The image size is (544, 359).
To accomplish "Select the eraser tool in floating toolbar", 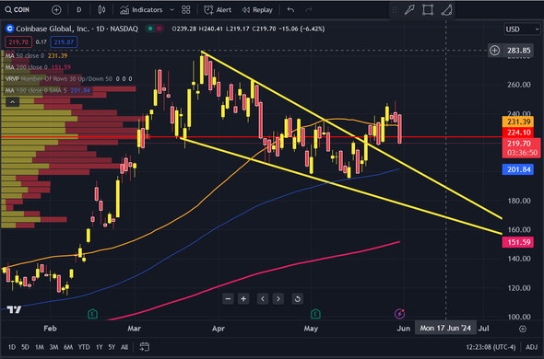I will tap(446, 10).
